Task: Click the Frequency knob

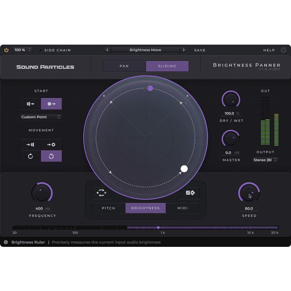Action: 42,193
